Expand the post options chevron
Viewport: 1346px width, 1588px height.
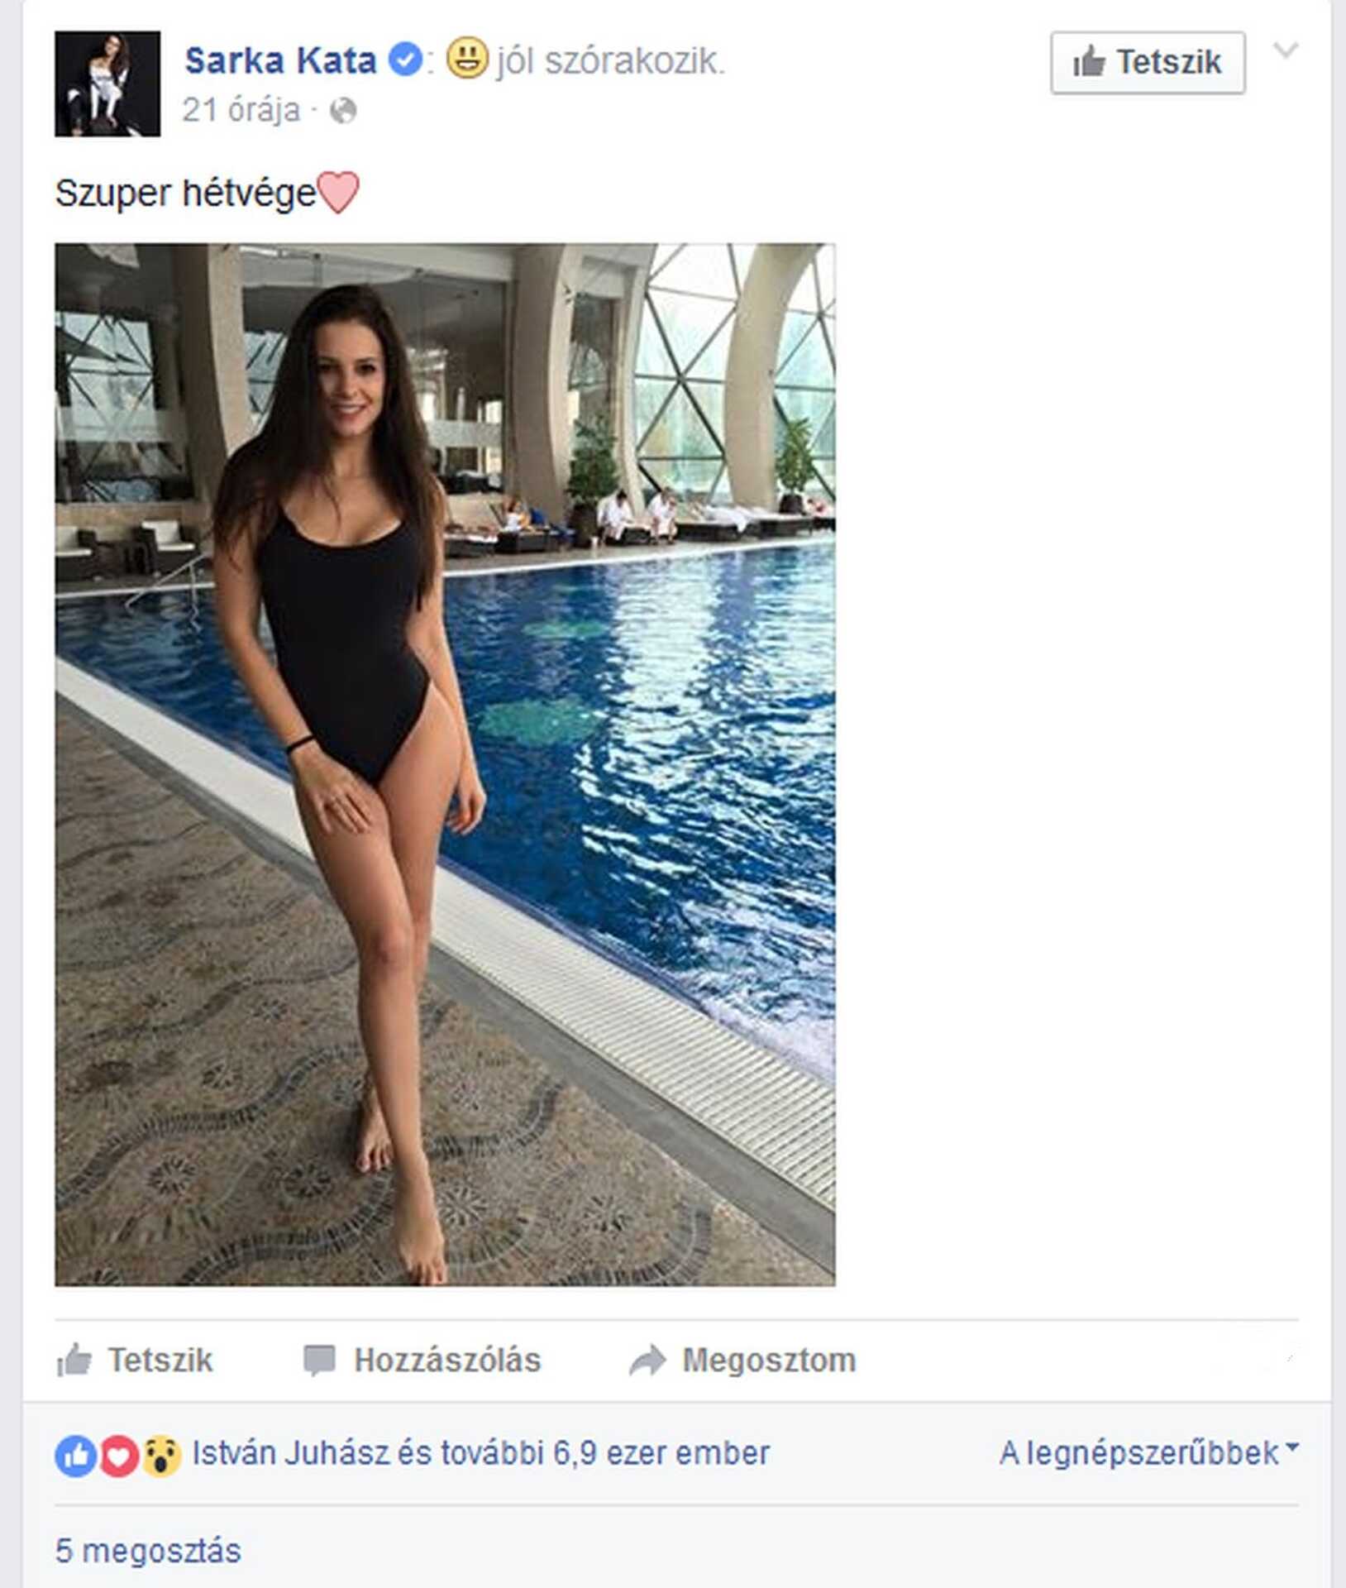point(1286,51)
